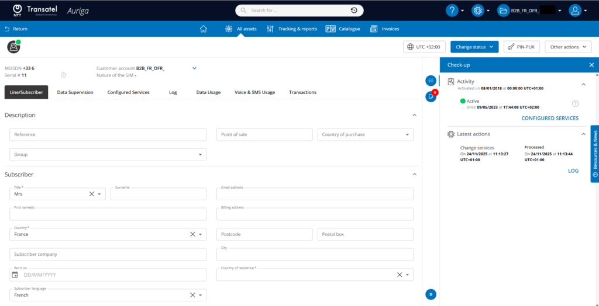Open the CONFIGURED SERVICES link
This screenshot has height=306, width=599.
pyautogui.click(x=550, y=119)
